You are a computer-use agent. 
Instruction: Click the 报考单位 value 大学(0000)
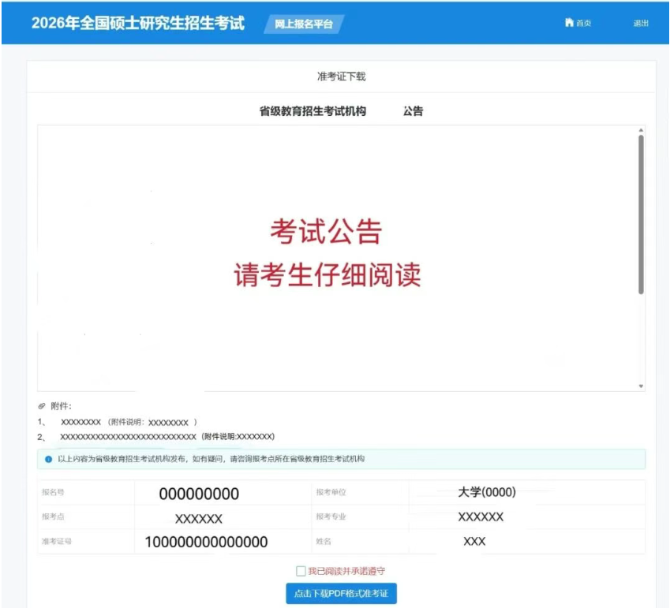click(x=487, y=492)
